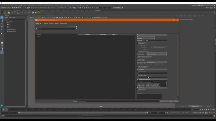Screen dimensions: 216x121
Task: Open the file type dropdown beside Export
Action: point(164,101)
